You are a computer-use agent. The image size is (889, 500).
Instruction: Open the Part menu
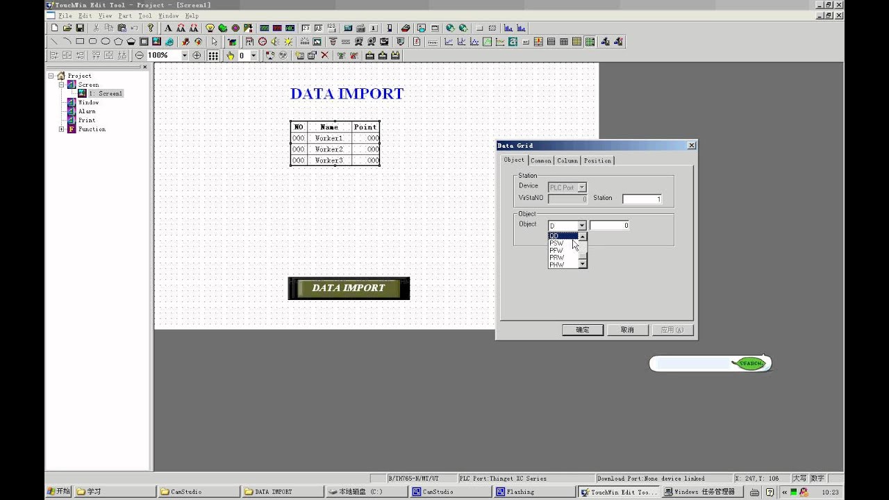[x=125, y=15]
